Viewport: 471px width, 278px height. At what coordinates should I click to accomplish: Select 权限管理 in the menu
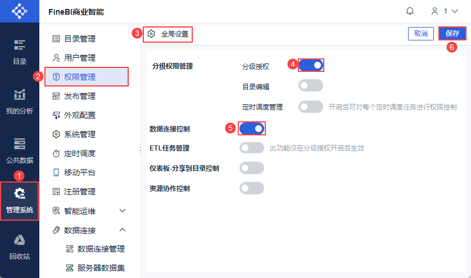pos(86,77)
